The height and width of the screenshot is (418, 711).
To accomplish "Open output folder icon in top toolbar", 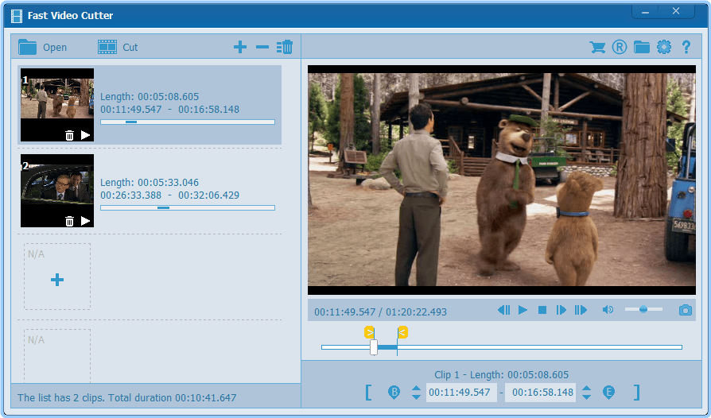I will click(x=642, y=47).
